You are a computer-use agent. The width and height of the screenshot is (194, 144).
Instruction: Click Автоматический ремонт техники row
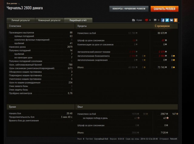tap(126, 52)
